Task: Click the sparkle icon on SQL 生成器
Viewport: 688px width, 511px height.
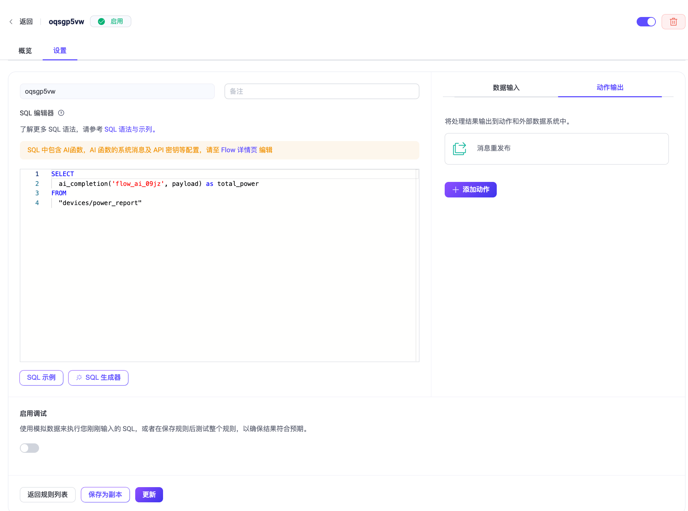Action: tap(79, 378)
